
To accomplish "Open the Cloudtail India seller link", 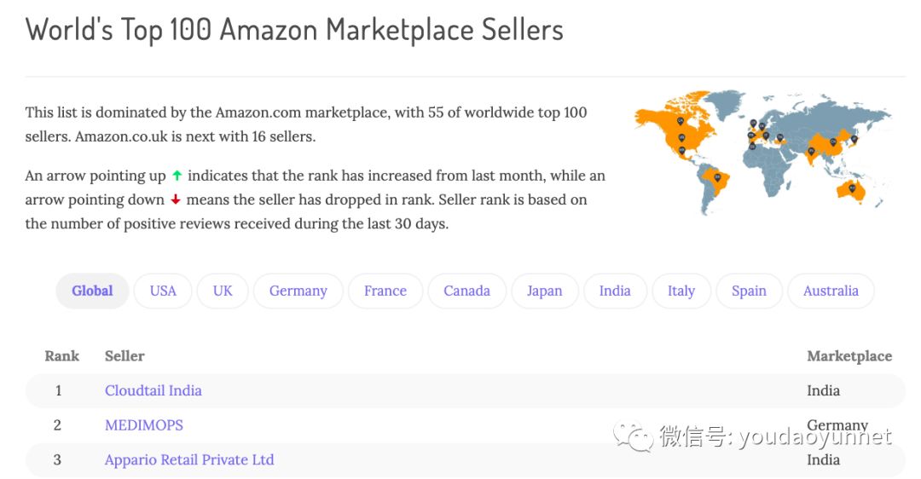I will tap(153, 390).
